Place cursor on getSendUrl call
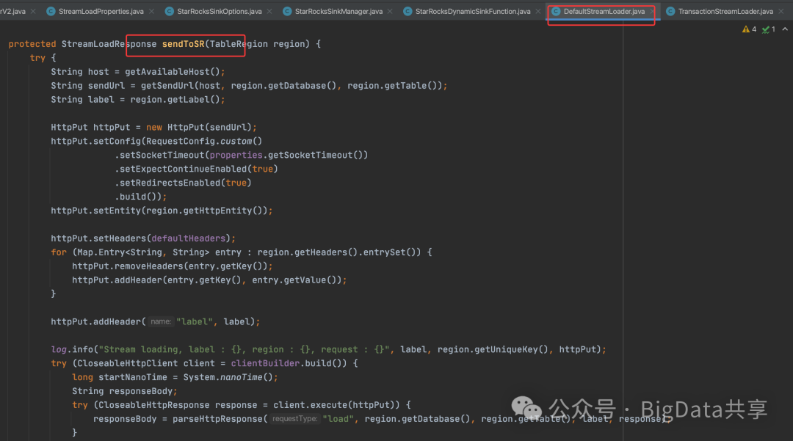 [167, 86]
